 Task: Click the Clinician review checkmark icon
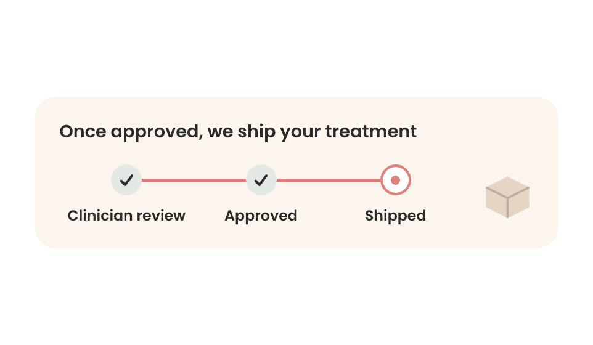[x=126, y=180]
